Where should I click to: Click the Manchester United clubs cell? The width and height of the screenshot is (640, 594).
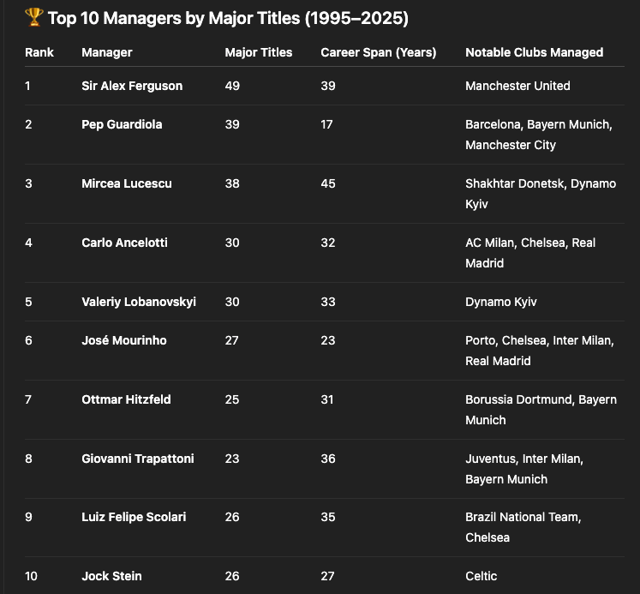[517, 86]
